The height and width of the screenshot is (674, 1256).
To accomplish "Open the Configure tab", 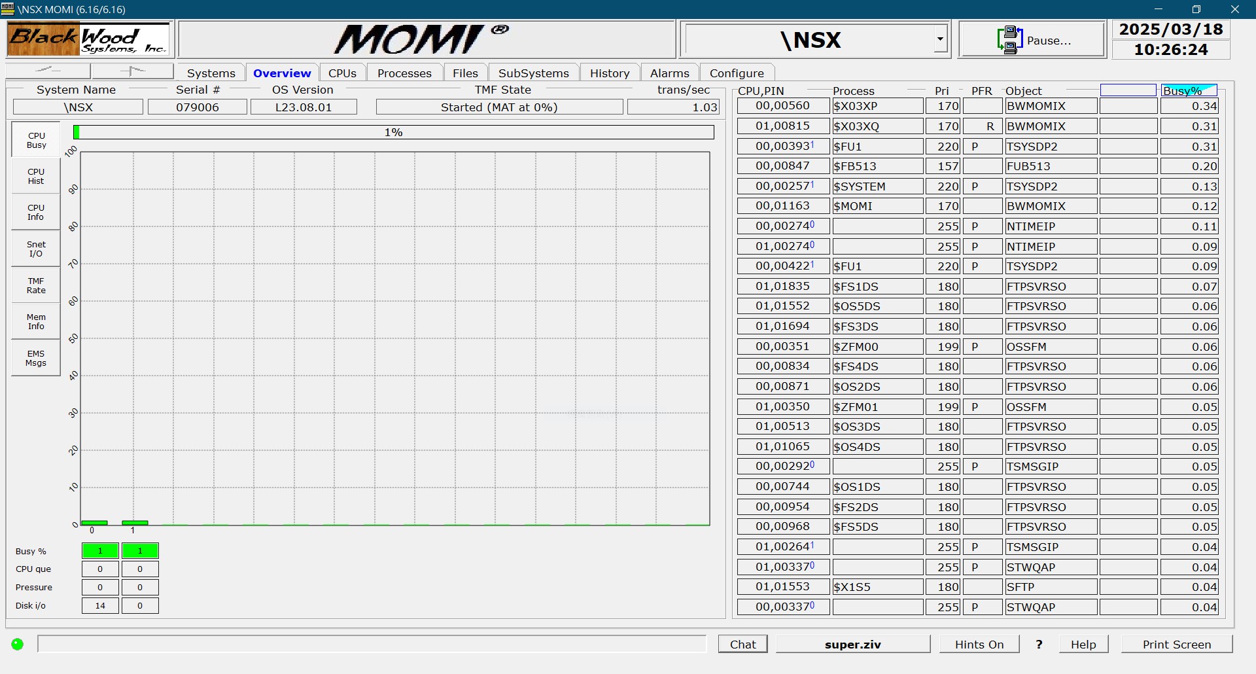I will [x=737, y=73].
